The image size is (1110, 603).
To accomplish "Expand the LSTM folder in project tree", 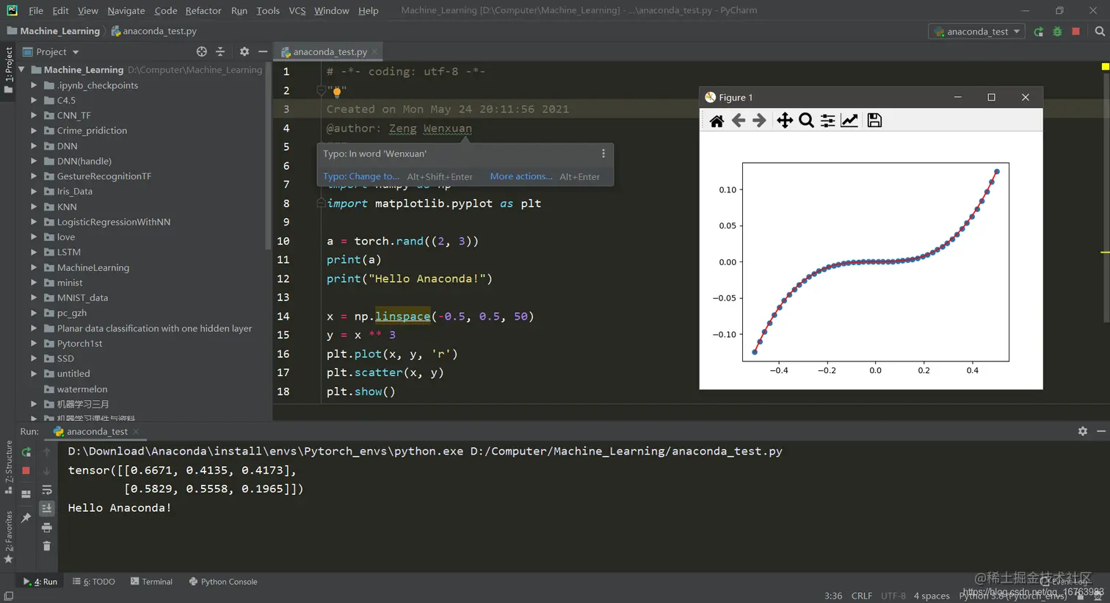I will tap(34, 252).
